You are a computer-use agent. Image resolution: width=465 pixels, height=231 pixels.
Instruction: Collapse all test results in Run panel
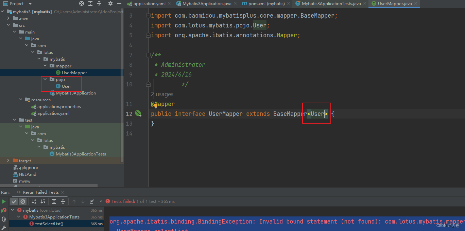pyautogui.click(x=63, y=202)
